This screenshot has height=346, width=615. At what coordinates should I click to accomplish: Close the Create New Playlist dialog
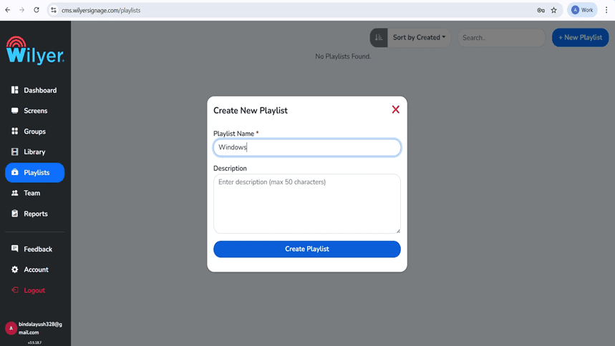396,109
